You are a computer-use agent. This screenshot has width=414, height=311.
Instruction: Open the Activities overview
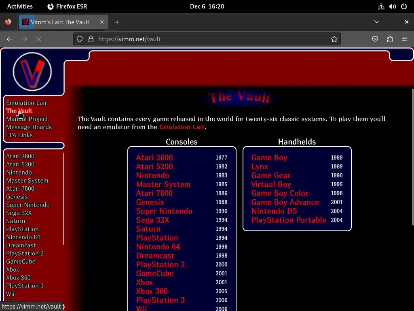point(20,6)
